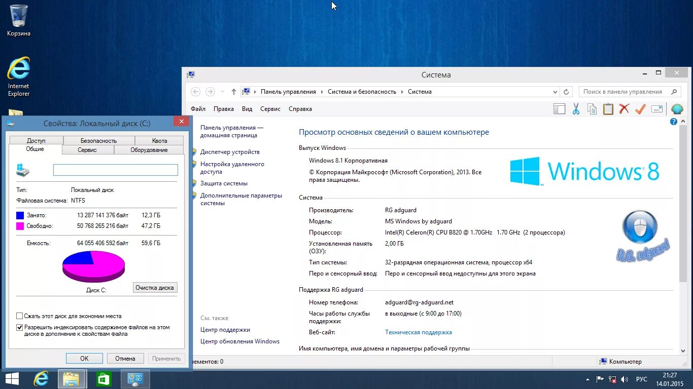Click the blue Занято color square
Image resolution: width=693 pixels, height=389 pixels.
[x=20, y=215]
